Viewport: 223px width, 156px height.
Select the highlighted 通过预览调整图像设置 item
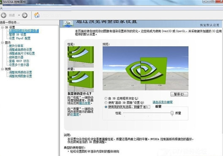[x=24, y=31]
